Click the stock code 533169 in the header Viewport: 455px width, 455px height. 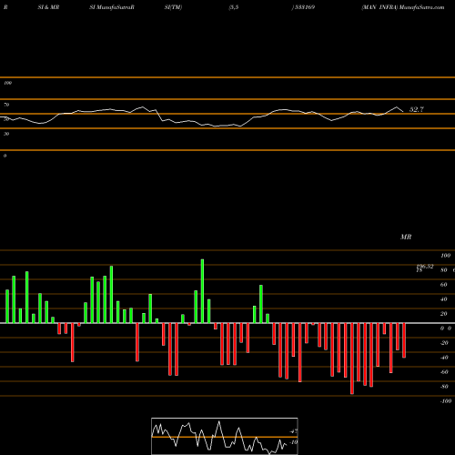pos(305,7)
